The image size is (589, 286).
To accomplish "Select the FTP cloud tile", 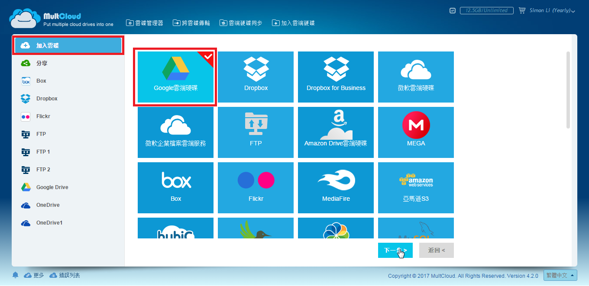I will pos(256,132).
